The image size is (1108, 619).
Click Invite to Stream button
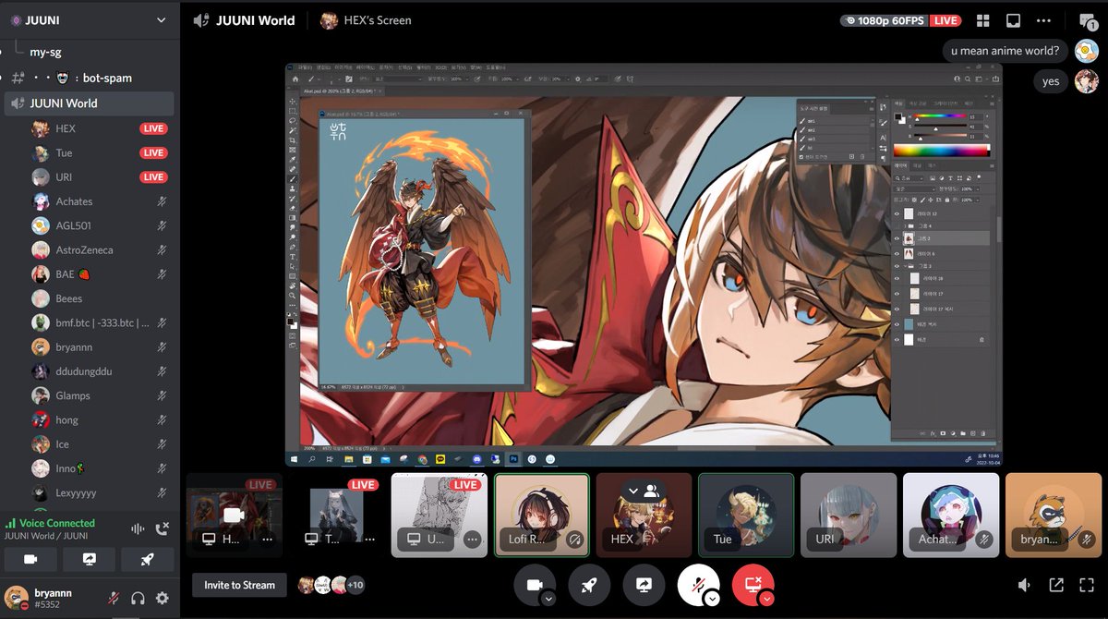[x=240, y=585]
